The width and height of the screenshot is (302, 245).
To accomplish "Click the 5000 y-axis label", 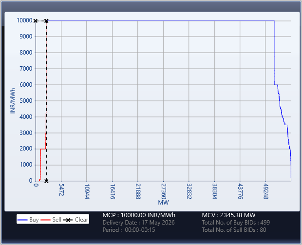I will (26, 101).
